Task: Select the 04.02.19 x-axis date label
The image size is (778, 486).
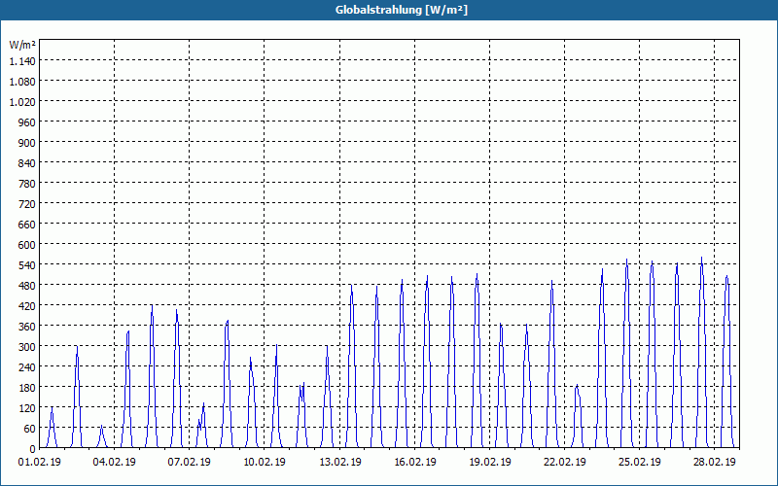Action: coord(114,463)
